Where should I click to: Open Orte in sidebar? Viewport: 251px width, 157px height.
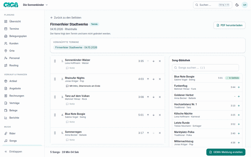(x=22, y=51)
